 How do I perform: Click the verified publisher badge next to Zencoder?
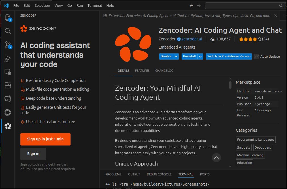[x=178, y=39]
